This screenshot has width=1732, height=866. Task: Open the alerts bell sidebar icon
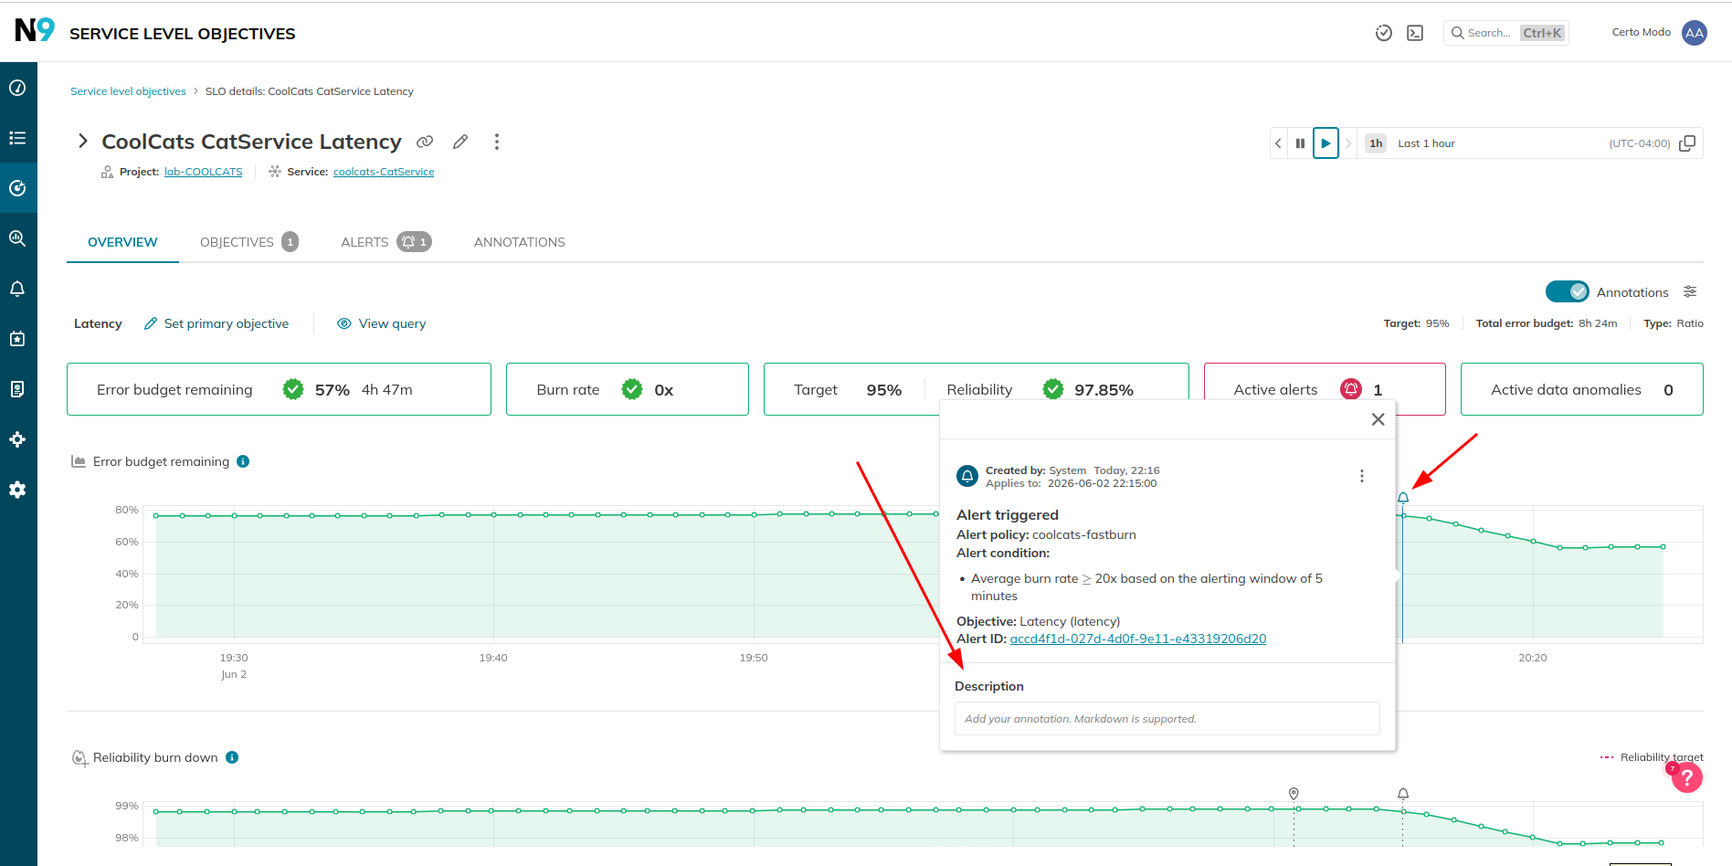(x=17, y=289)
